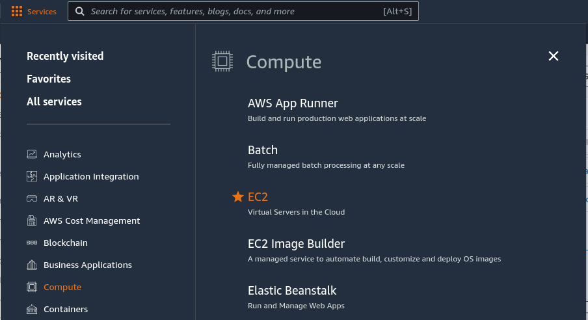Click the Application Integration icon
This screenshot has width=588, height=320.
click(32, 176)
